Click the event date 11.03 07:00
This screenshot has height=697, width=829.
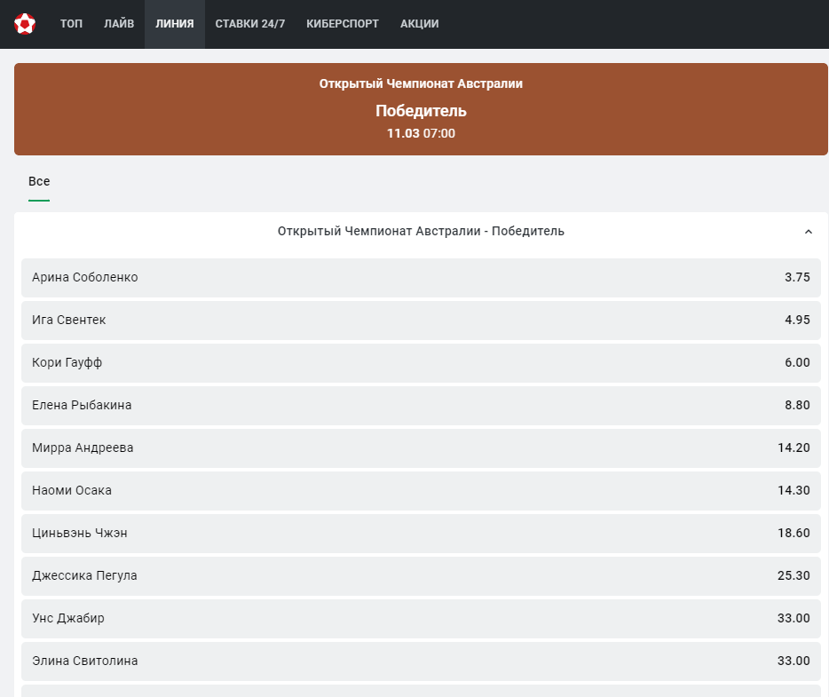[421, 133]
